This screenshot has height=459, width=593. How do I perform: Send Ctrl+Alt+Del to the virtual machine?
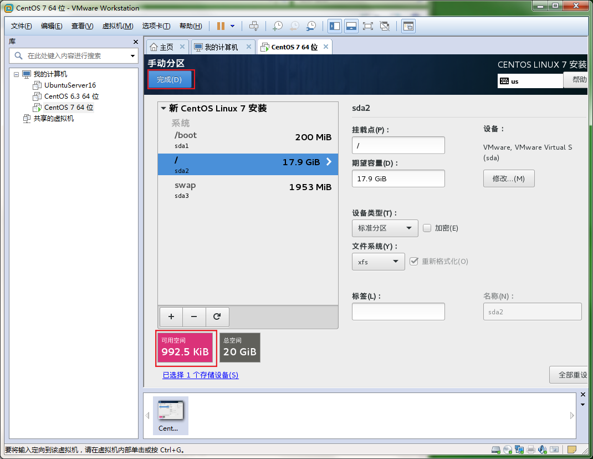[254, 26]
